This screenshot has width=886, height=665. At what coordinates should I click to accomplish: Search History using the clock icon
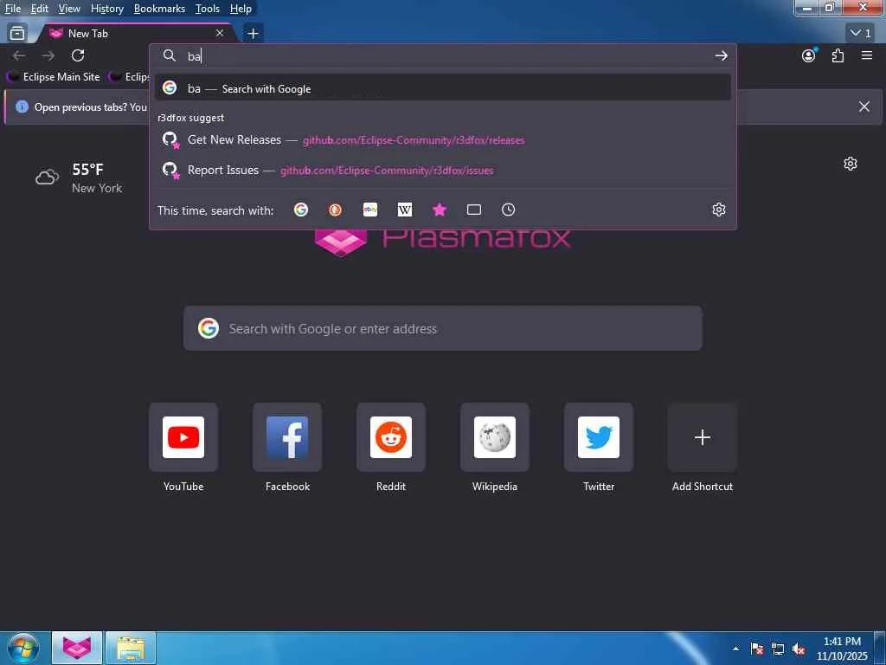(509, 210)
